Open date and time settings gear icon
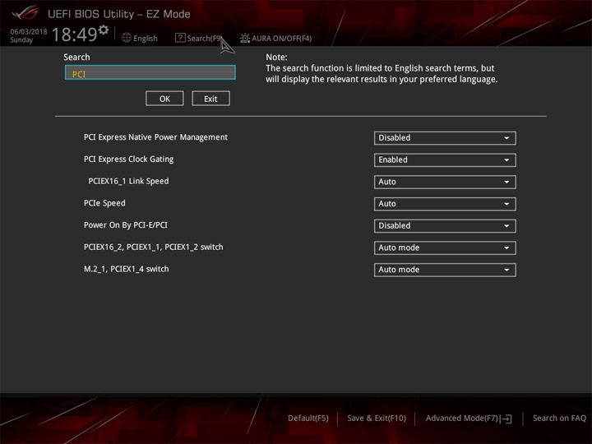This screenshot has height=444, width=592. (x=104, y=30)
